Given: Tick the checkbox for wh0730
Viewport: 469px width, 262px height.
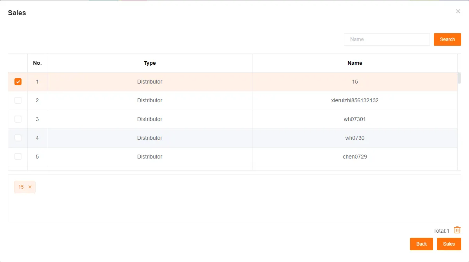Looking at the screenshot, I should [x=18, y=138].
